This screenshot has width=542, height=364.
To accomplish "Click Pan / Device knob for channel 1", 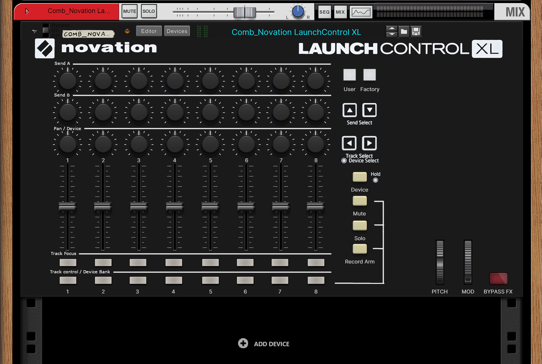I will 68,144.
